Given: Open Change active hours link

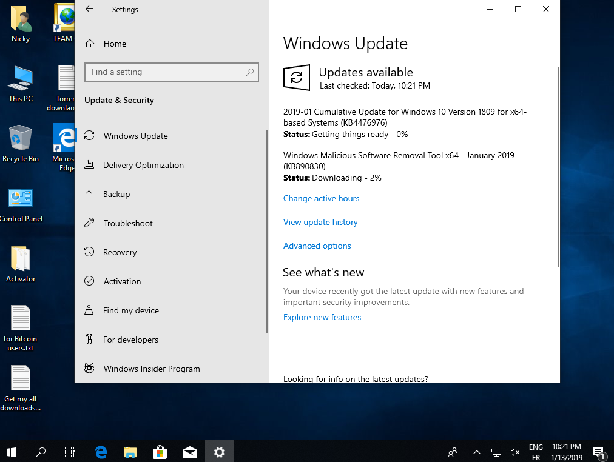Looking at the screenshot, I should tap(321, 199).
